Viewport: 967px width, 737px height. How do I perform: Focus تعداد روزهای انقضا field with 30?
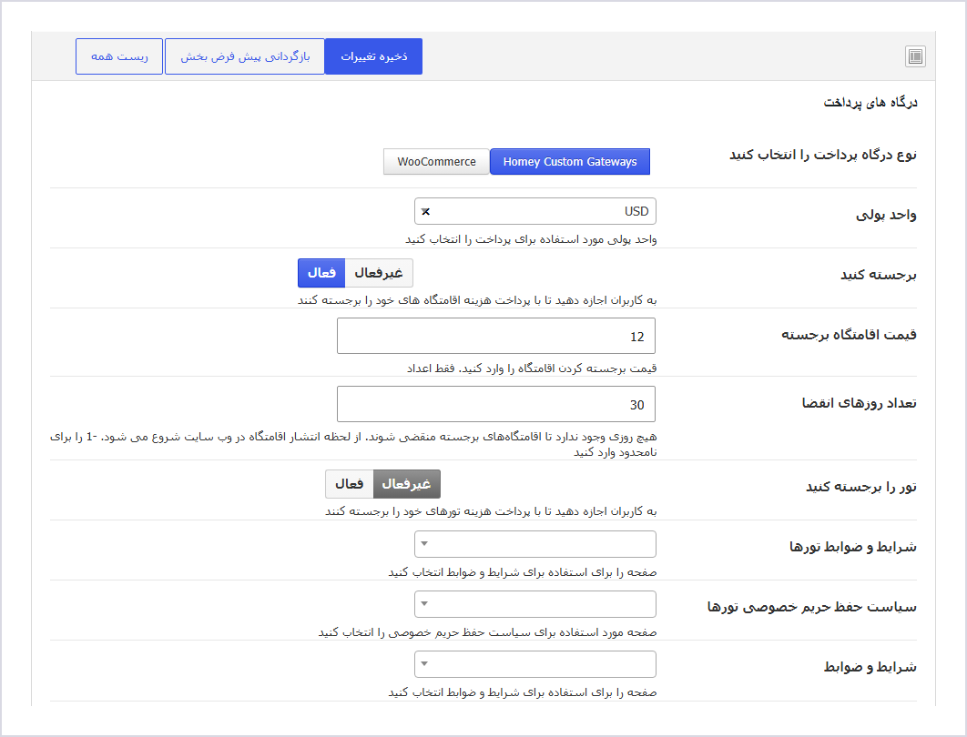[496, 404]
